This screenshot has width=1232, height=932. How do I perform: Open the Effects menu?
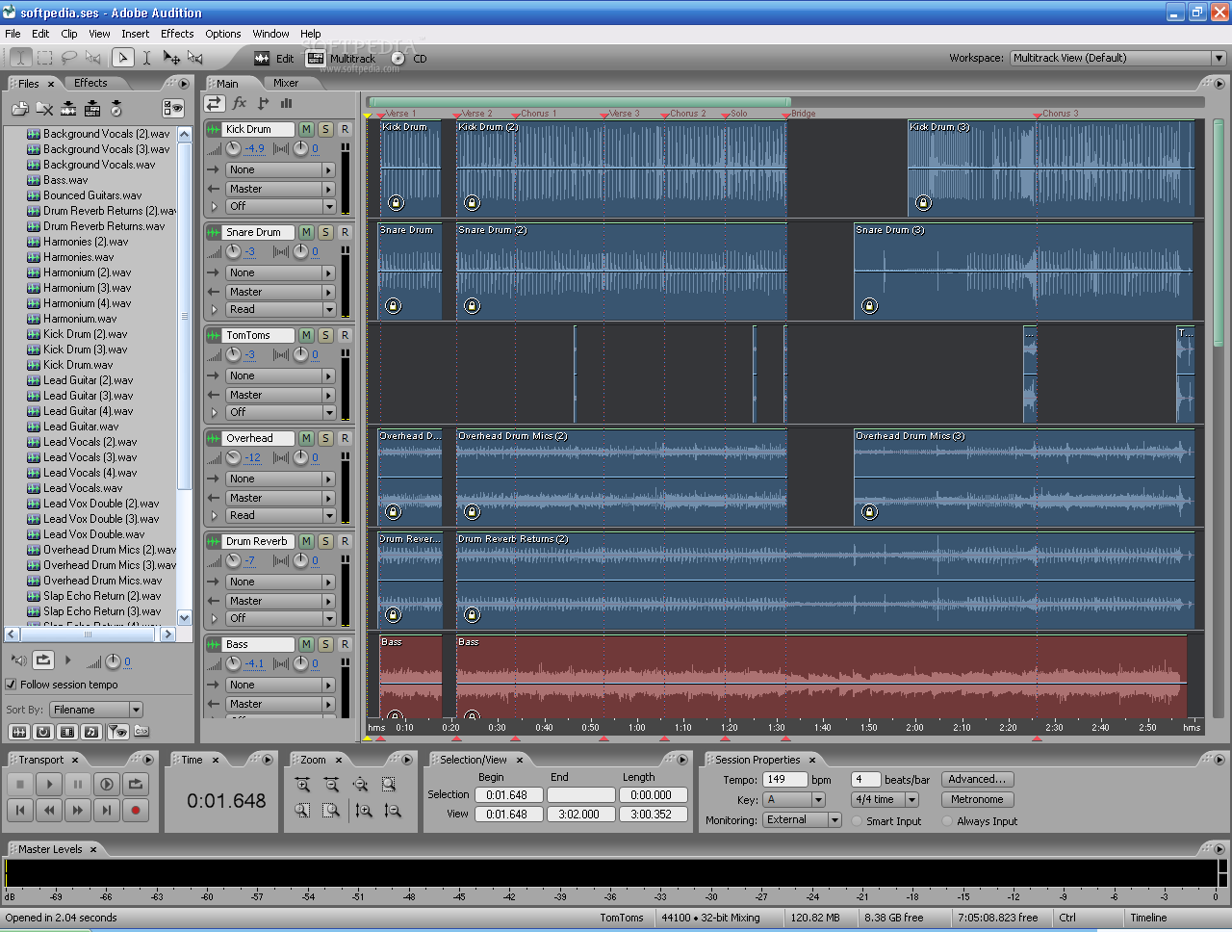pos(177,34)
